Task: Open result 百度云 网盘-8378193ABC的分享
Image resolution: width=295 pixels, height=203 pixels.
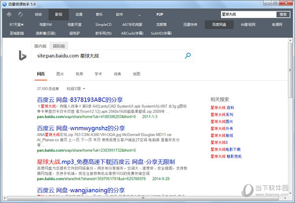Action: point(80,100)
